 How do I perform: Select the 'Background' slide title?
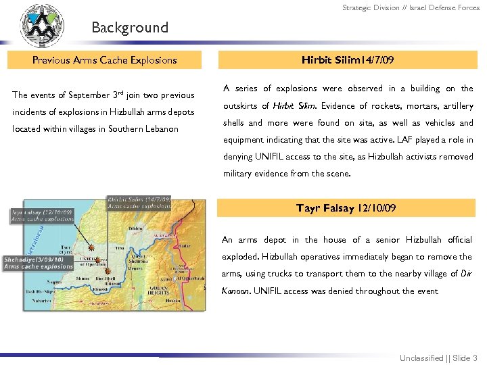pos(130,28)
